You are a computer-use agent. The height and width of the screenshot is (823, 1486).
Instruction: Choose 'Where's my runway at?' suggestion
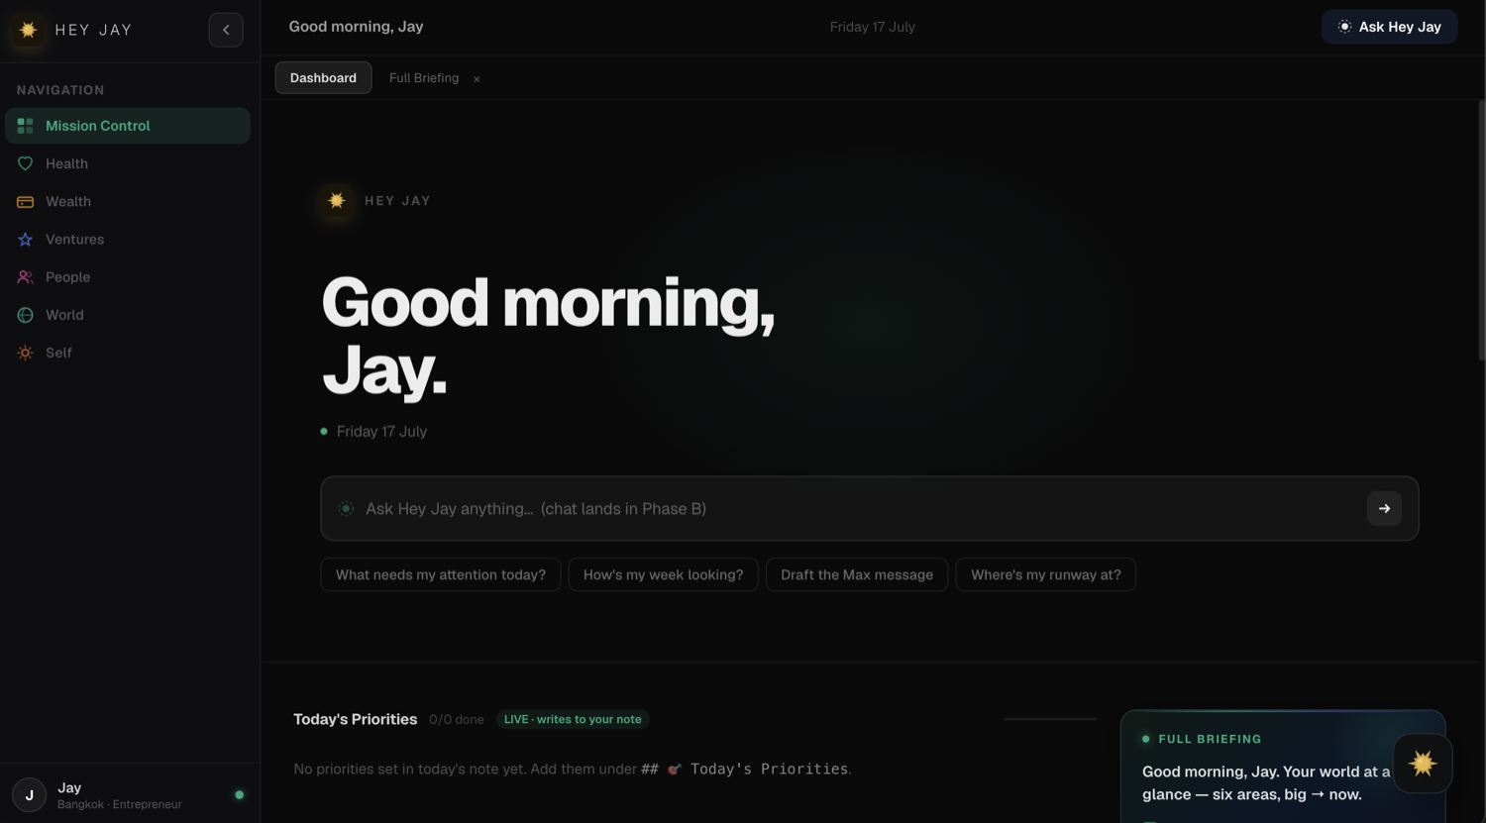click(x=1046, y=574)
